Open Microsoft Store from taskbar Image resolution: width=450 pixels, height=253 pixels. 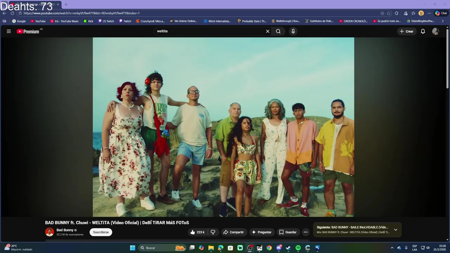point(230,248)
